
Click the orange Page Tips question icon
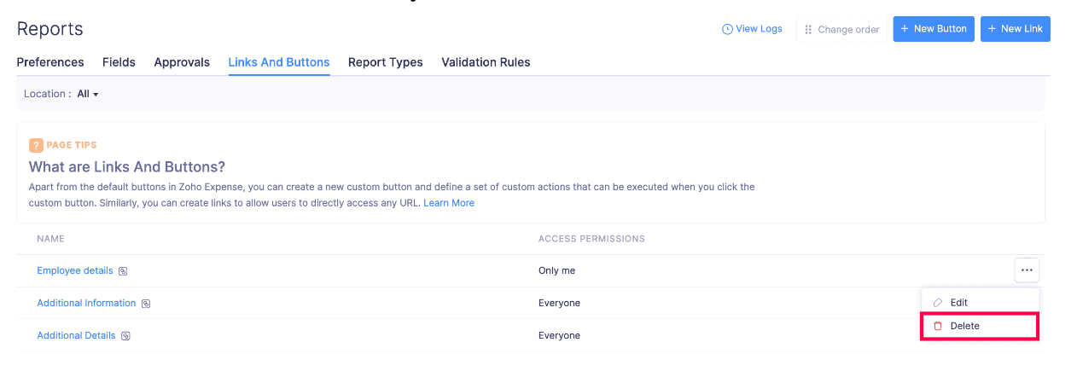pos(36,145)
